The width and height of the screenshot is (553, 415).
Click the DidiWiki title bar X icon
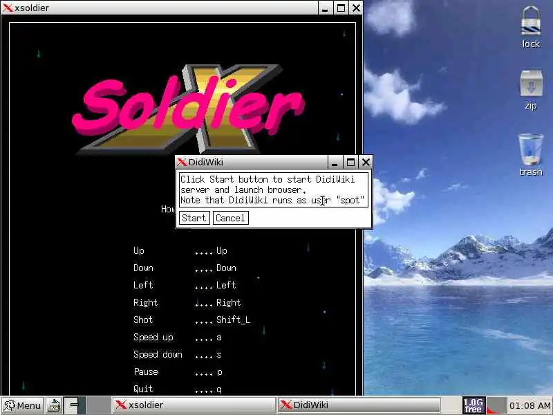coord(182,163)
